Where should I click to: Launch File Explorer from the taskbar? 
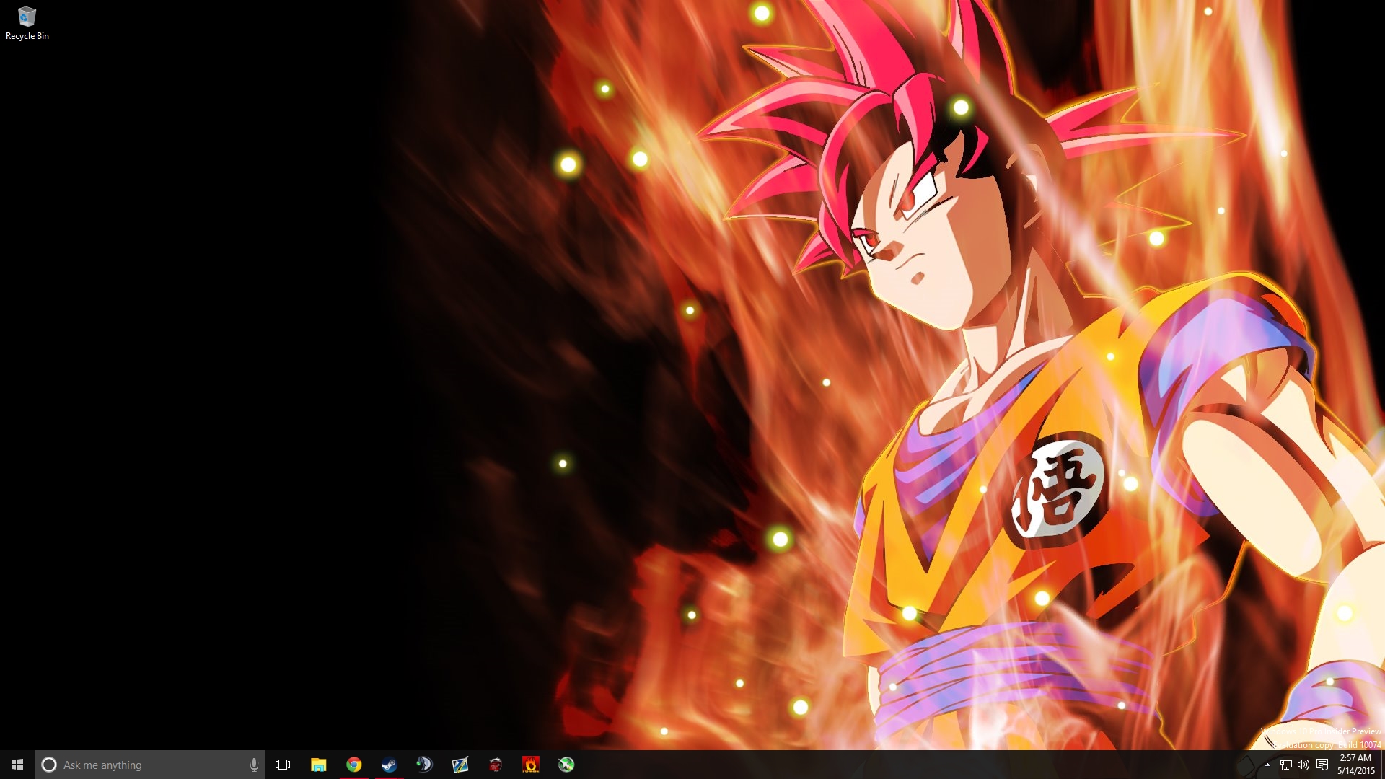318,765
